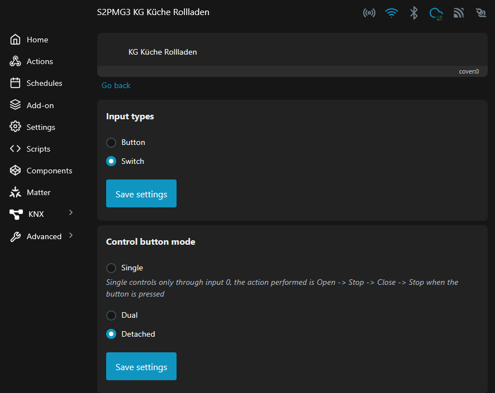
Task: Click the Components cube icon
Action: (16, 171)
